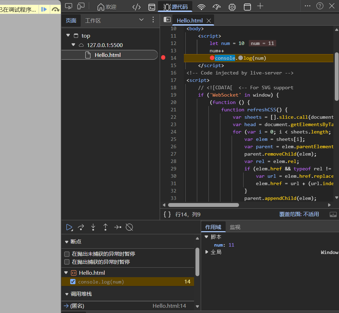This screenshot has height=313, width=339.
Task: Step out of current function
Action: pyautogui.click(x=105, y=227)
